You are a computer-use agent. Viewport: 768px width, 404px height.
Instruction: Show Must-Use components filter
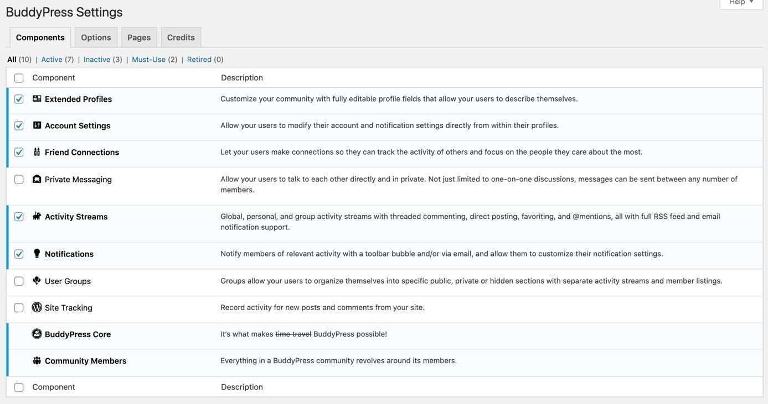148,60
